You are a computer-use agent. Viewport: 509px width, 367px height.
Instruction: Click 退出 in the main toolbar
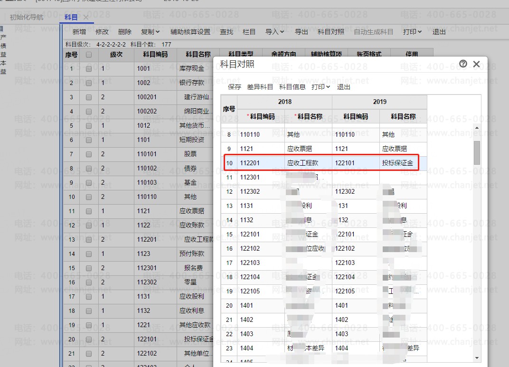439,32
